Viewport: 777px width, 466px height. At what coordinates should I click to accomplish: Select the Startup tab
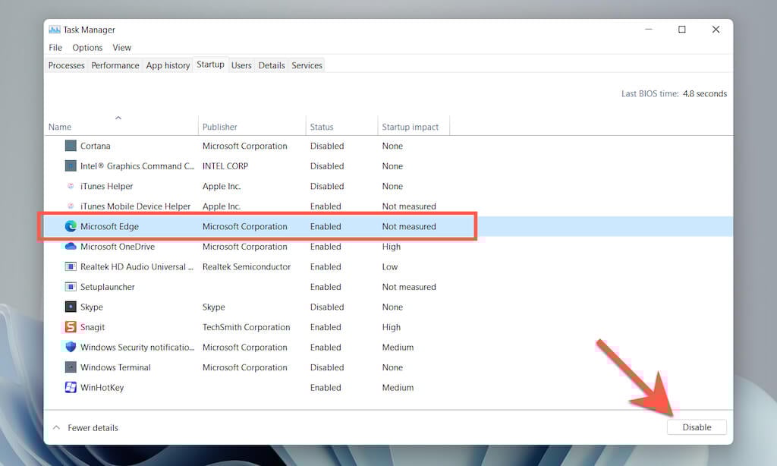tap(211, 65)
